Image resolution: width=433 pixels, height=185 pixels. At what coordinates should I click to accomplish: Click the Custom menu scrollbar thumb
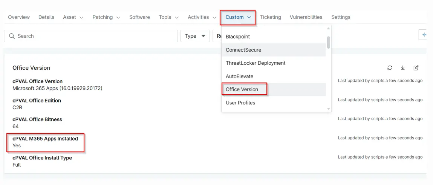pos(328,42)
